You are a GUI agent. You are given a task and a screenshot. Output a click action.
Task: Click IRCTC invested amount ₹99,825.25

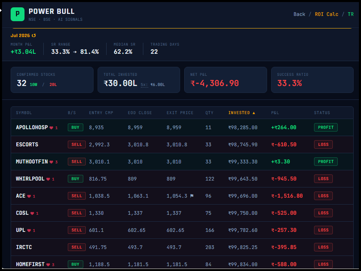(x=243, y=247)
